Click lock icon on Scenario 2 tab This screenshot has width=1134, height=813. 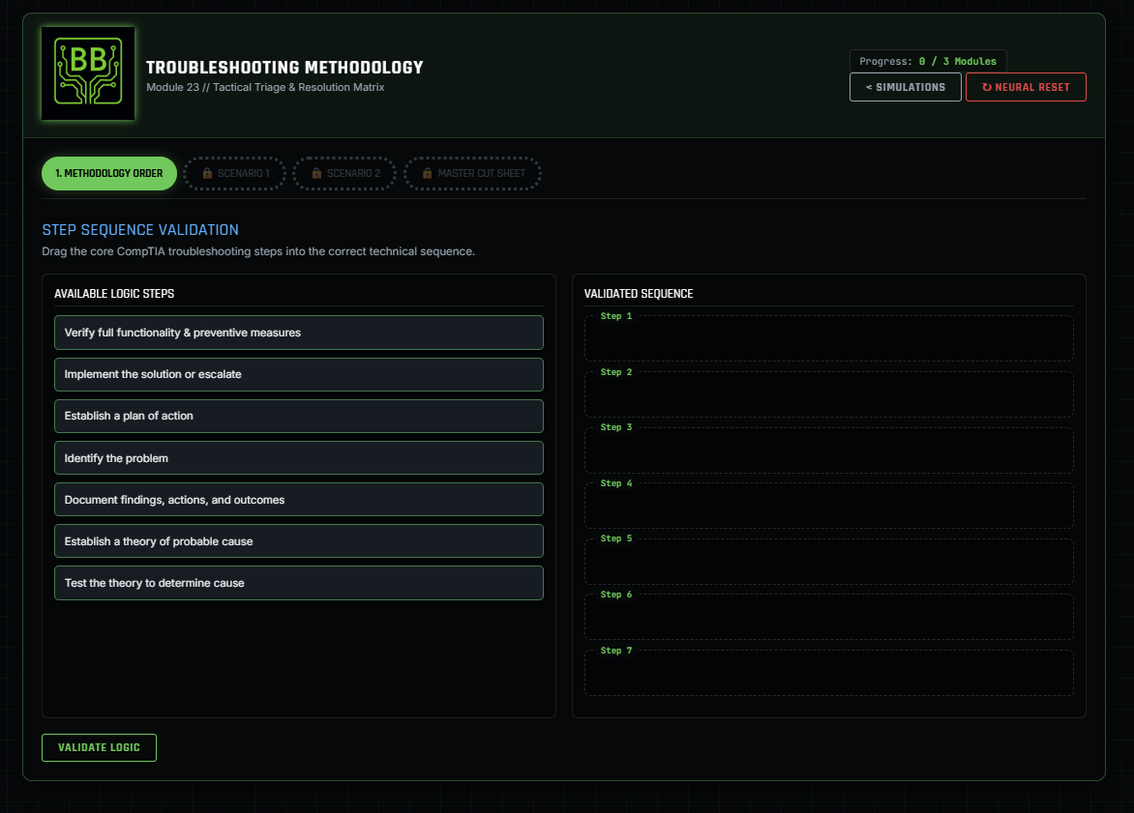[x=317, y=174]
